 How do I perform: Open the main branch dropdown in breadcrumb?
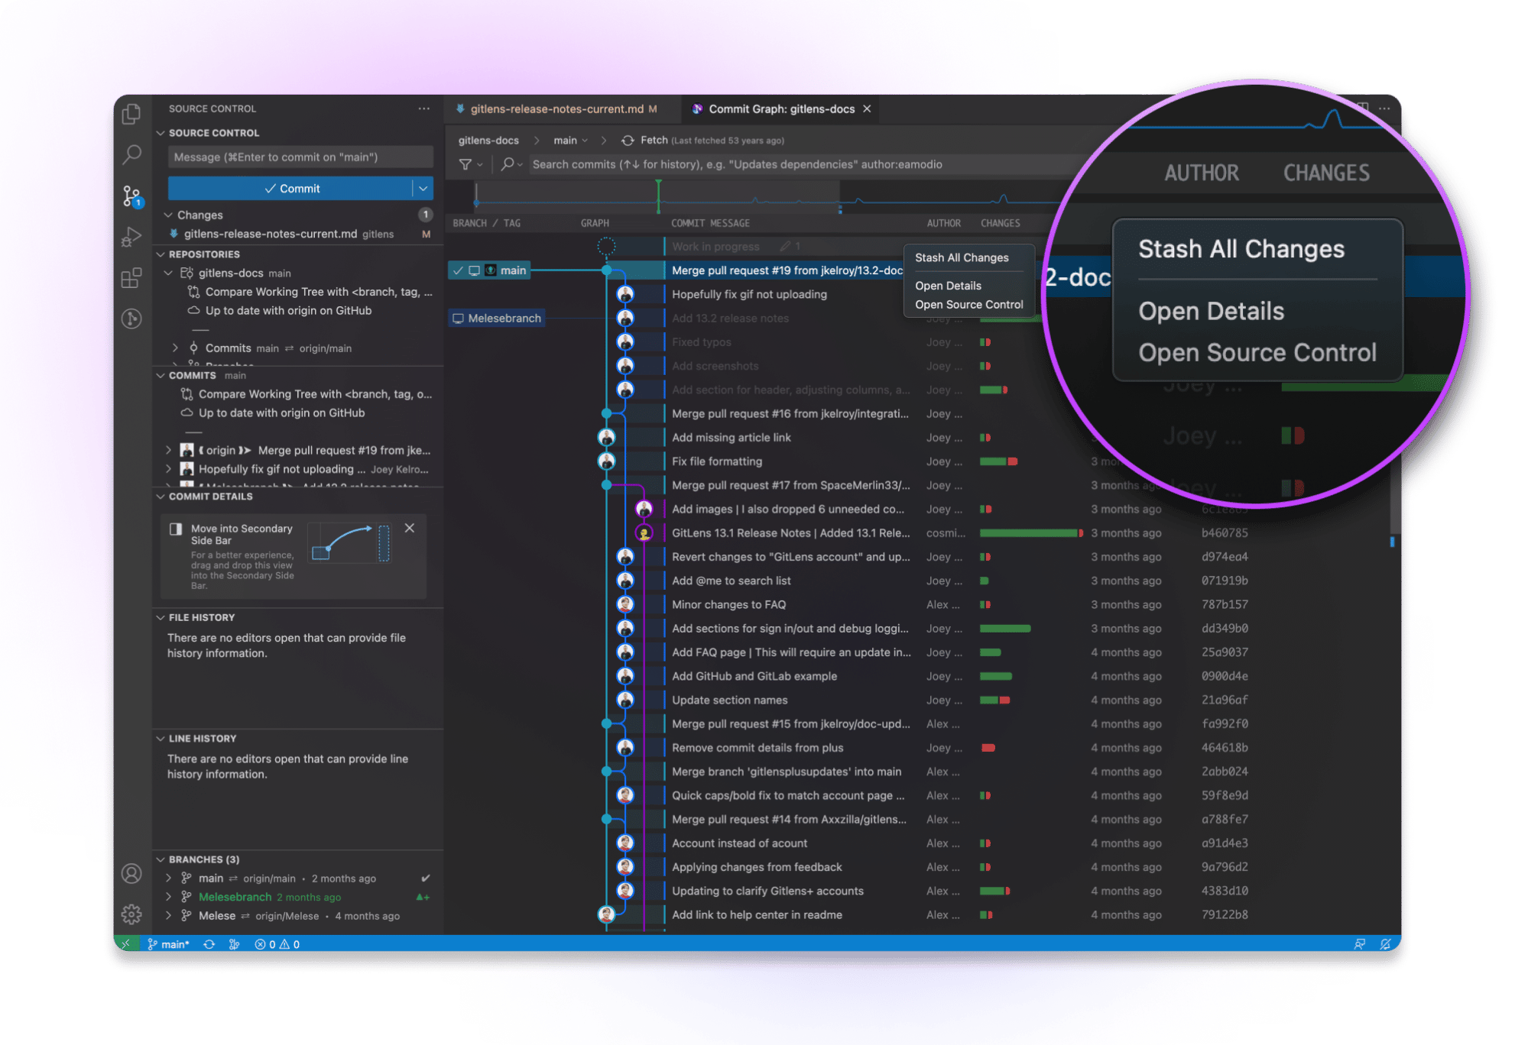pos(571,141)
